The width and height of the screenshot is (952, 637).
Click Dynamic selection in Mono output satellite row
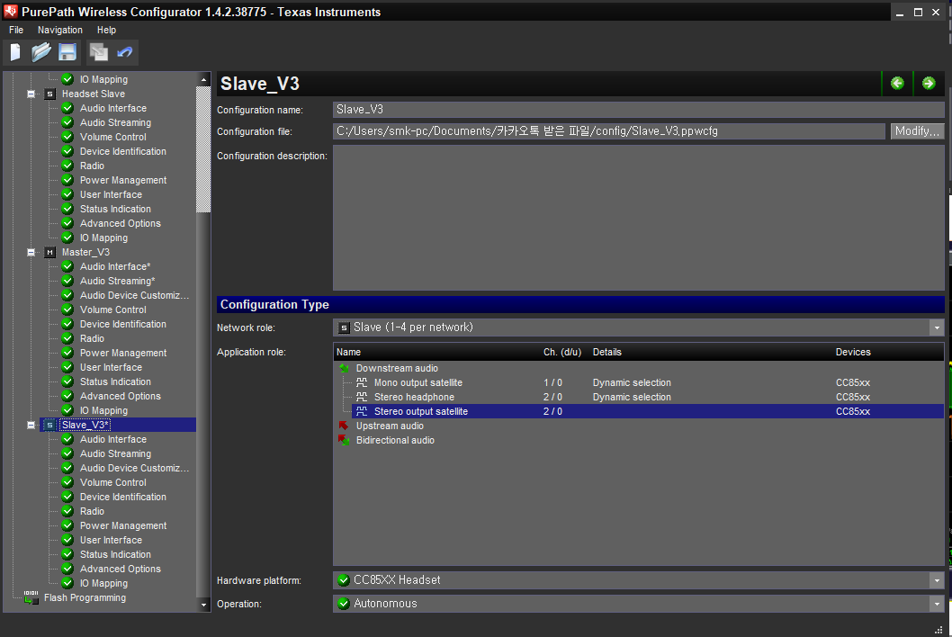point(632,382)
